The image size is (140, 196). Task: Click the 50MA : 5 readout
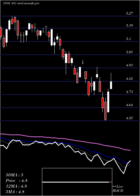pyautogui.click(x=14, y=175)
